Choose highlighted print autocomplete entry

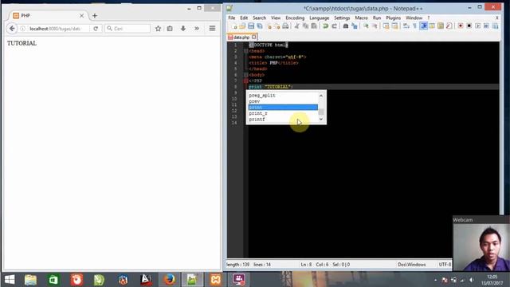pos(283,107)
